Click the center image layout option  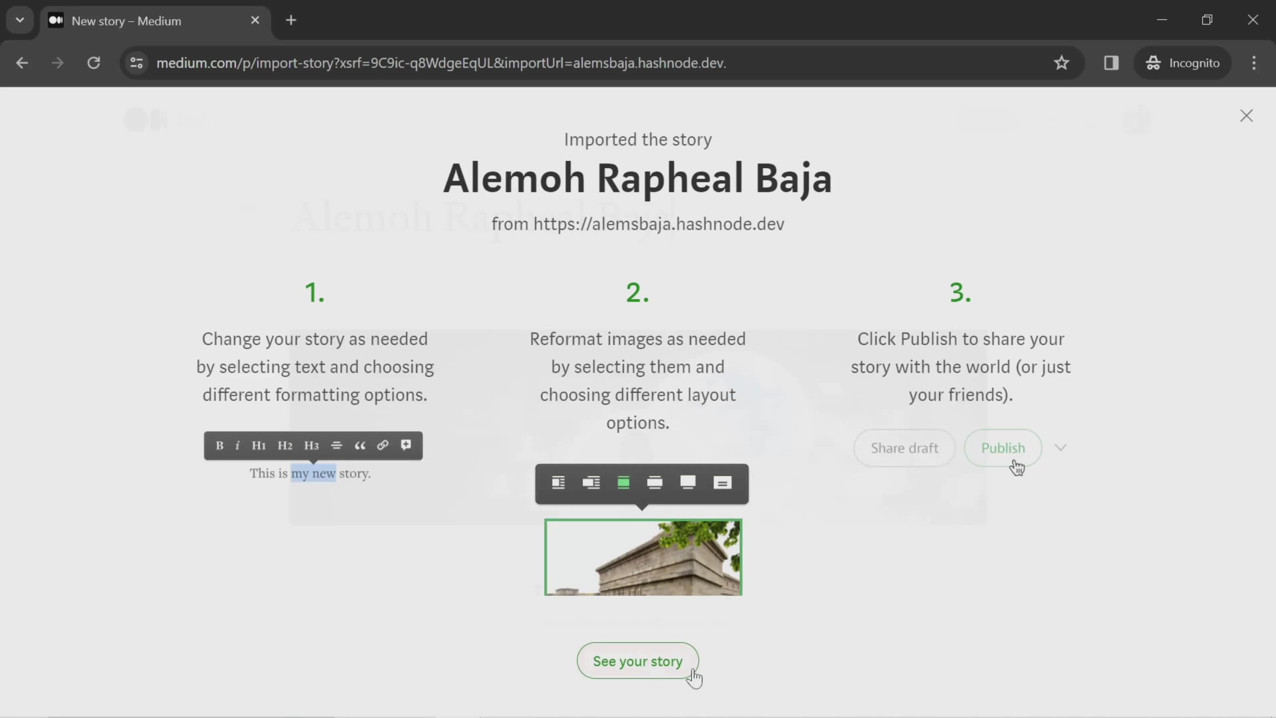(624, 483)
